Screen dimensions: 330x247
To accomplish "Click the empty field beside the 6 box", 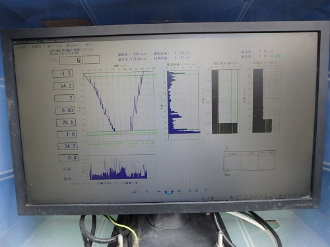I will coord(91,60).
